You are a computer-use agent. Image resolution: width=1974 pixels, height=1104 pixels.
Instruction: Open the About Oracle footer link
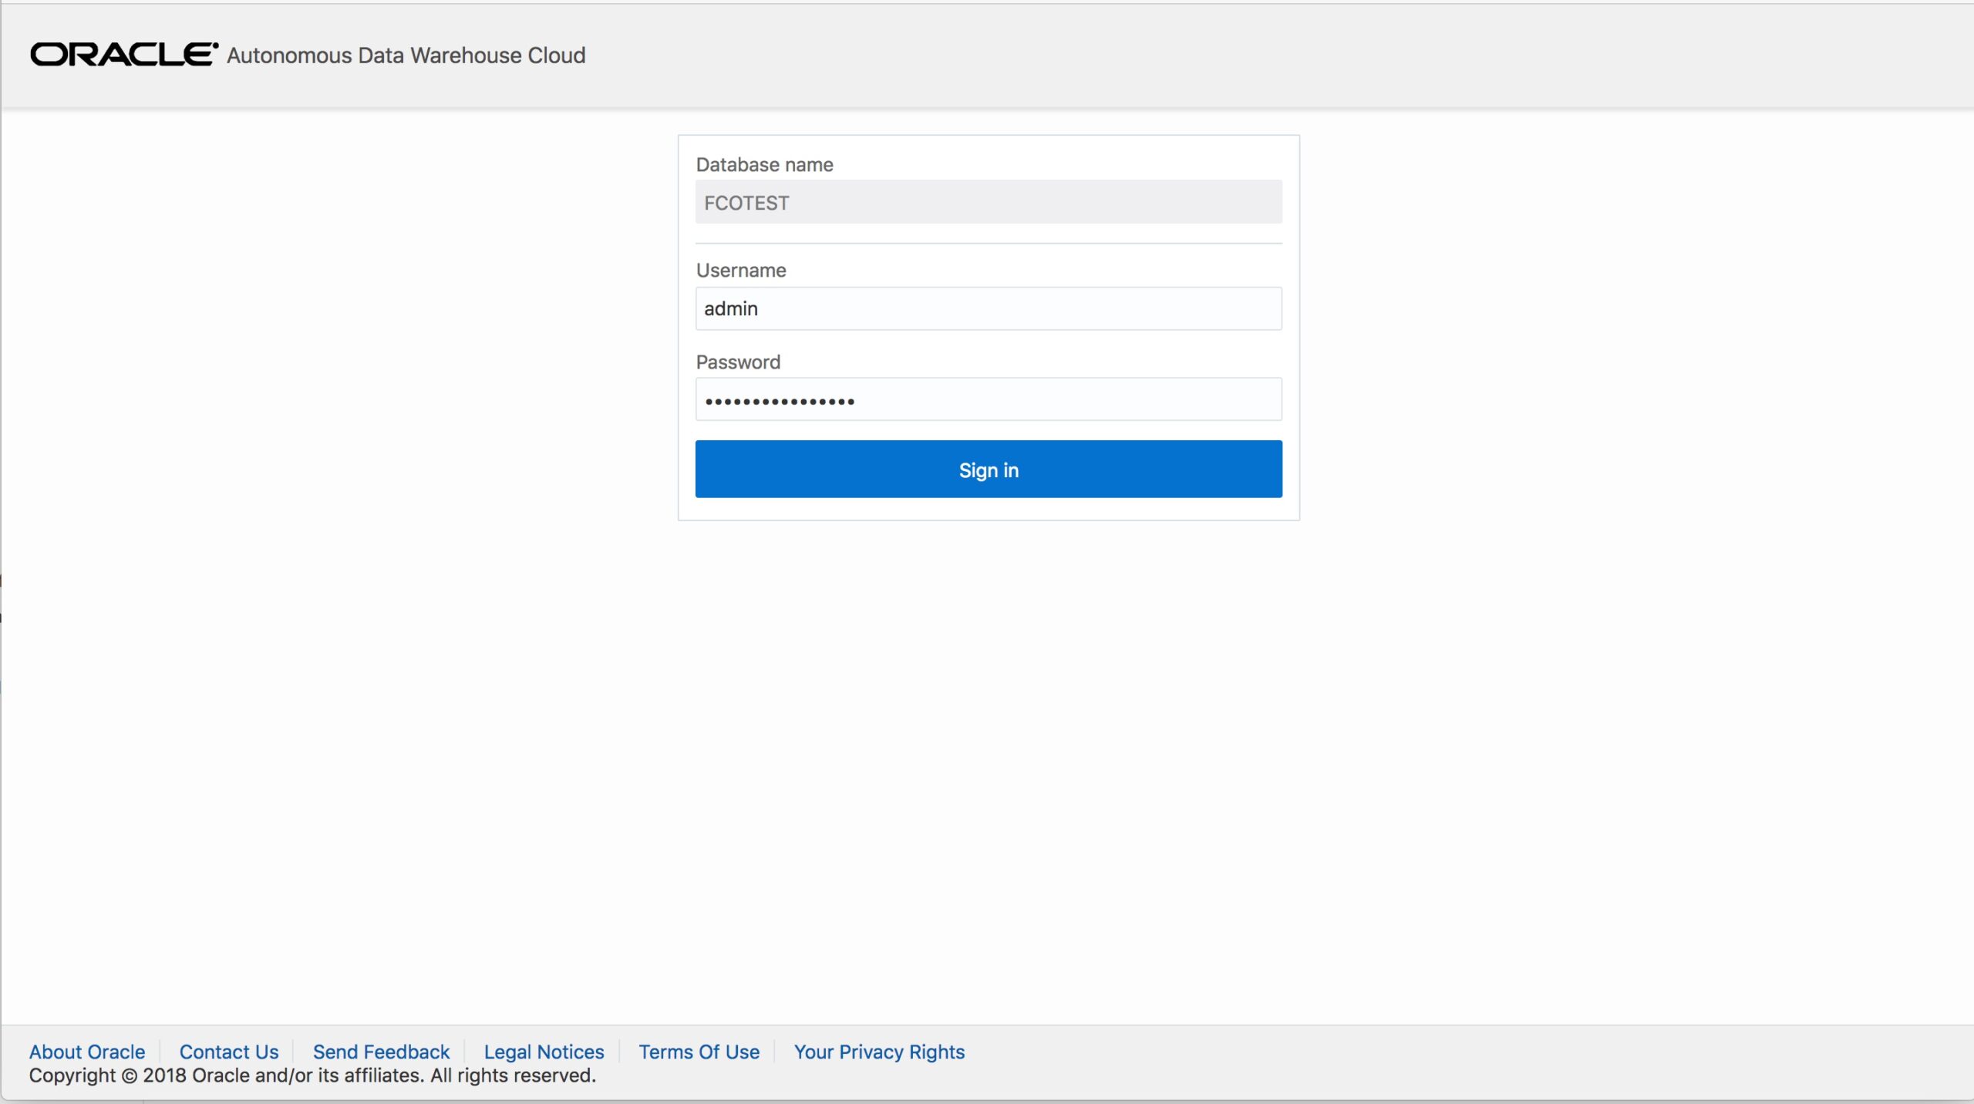pyautogui.click(x=87, y=1052)
